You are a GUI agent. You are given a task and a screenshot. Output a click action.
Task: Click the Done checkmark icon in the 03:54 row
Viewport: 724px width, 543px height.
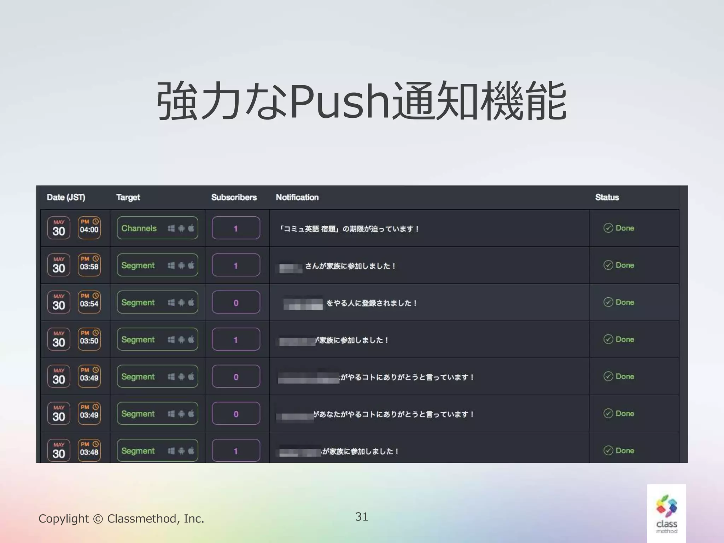608,302
